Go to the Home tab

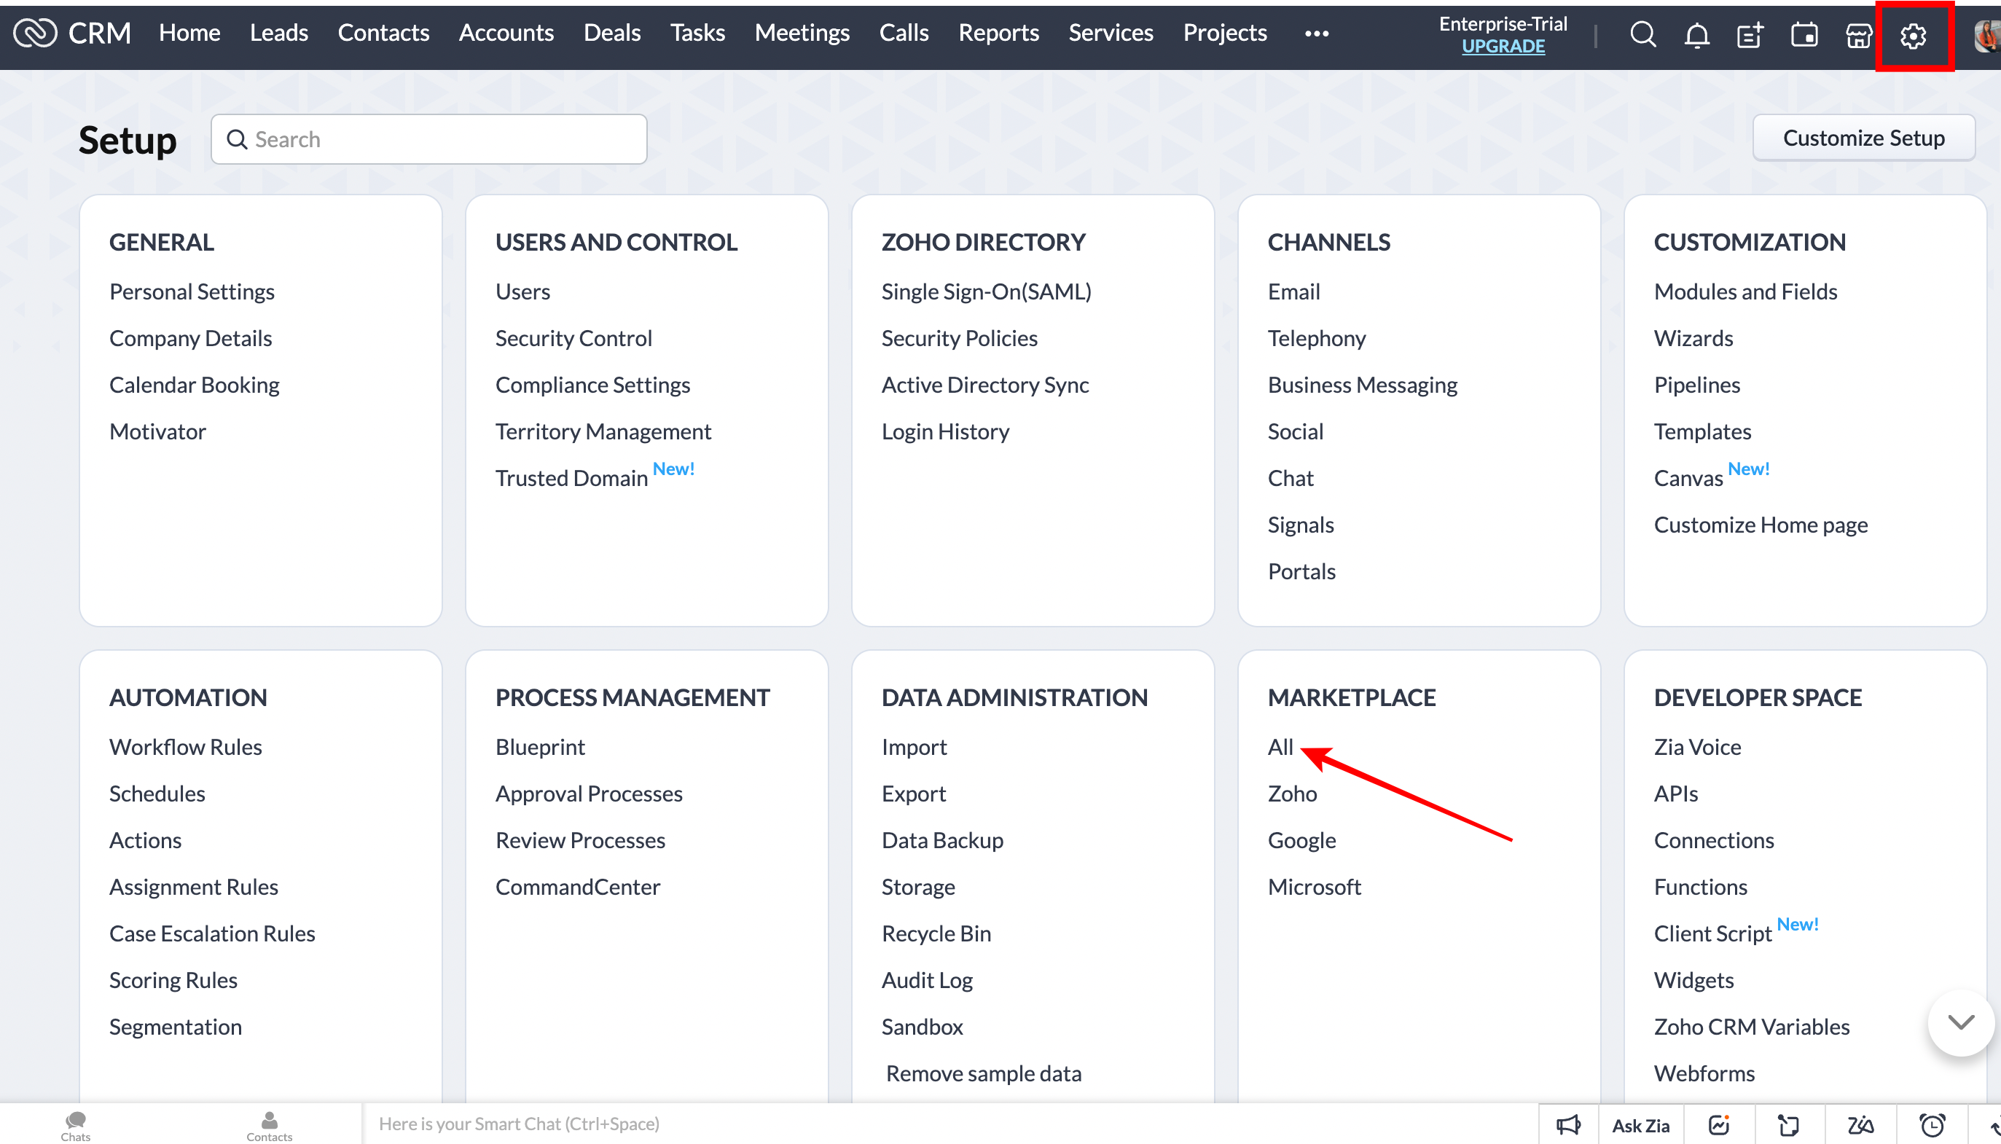(x=189, y=33)
